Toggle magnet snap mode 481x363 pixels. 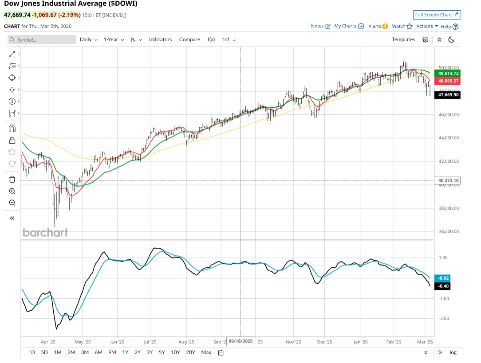12,129
